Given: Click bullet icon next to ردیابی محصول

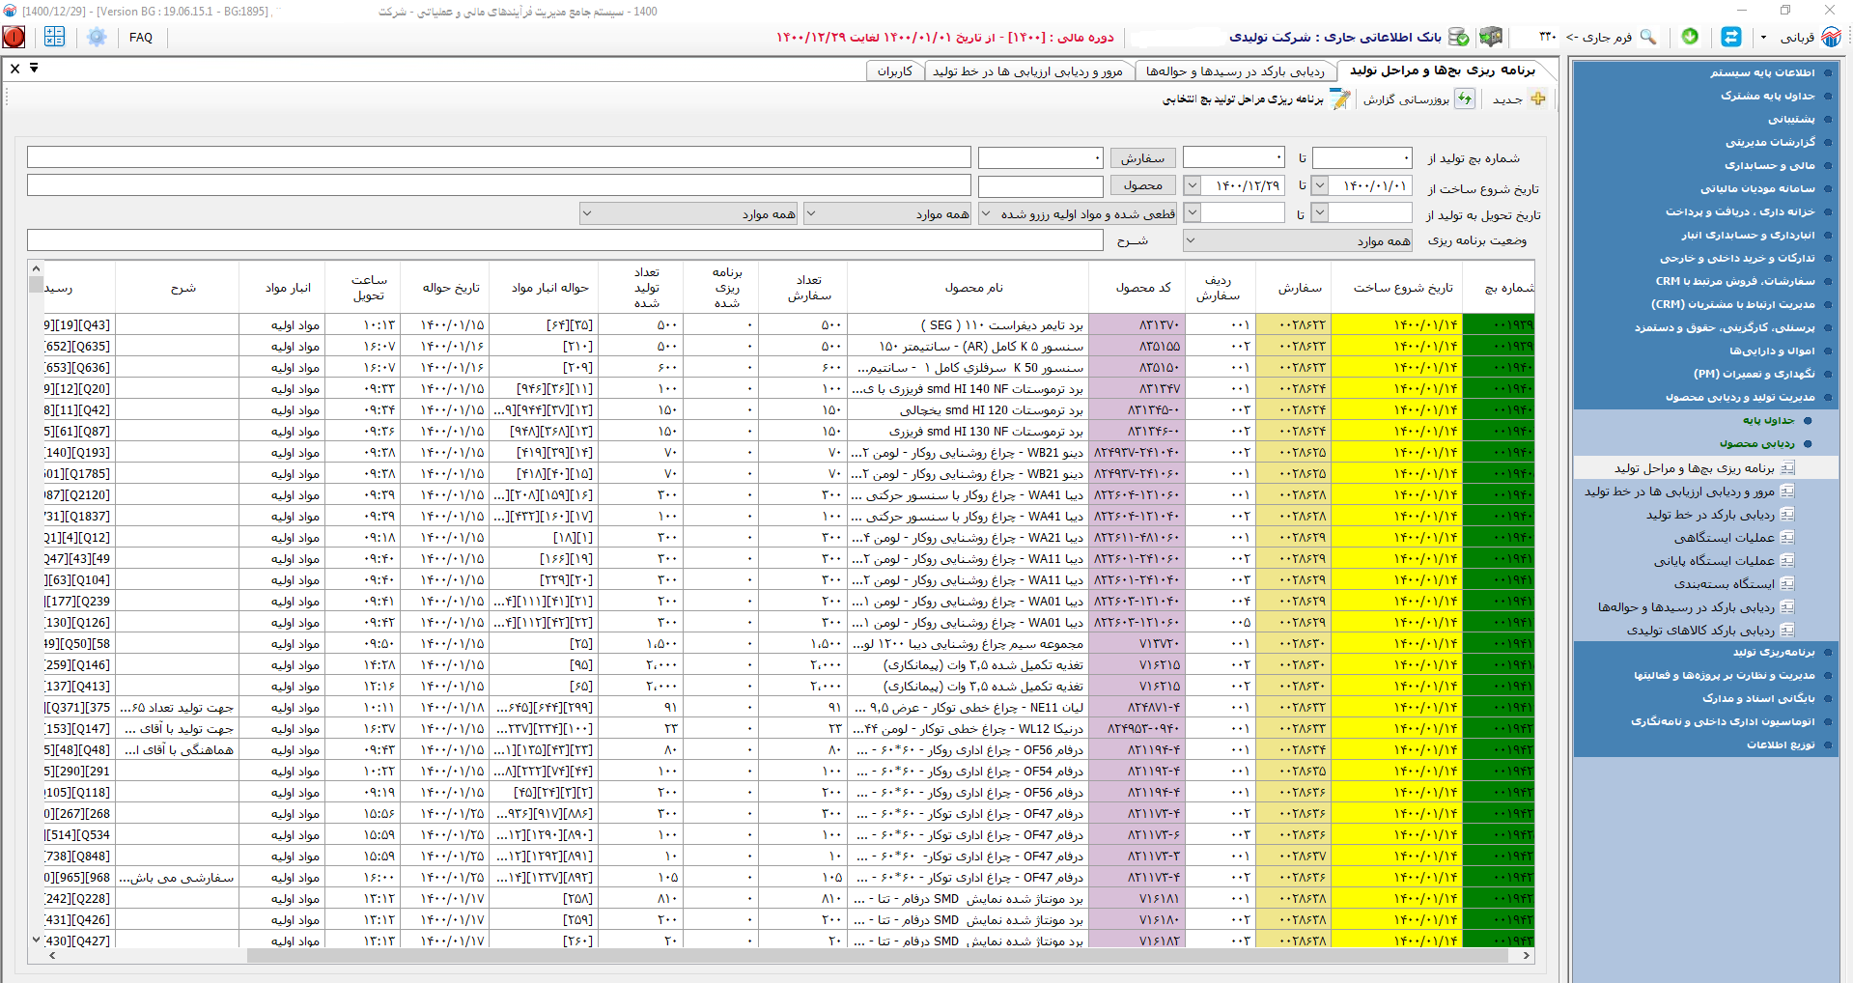Looking at the screenshot, I should (x=1808, y=444).
